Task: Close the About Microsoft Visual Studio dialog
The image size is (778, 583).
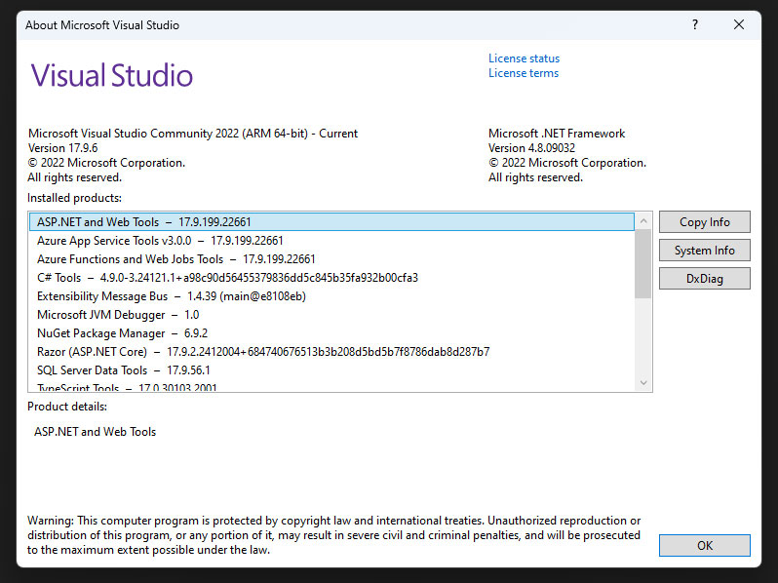Action: [x=739, y=24]
